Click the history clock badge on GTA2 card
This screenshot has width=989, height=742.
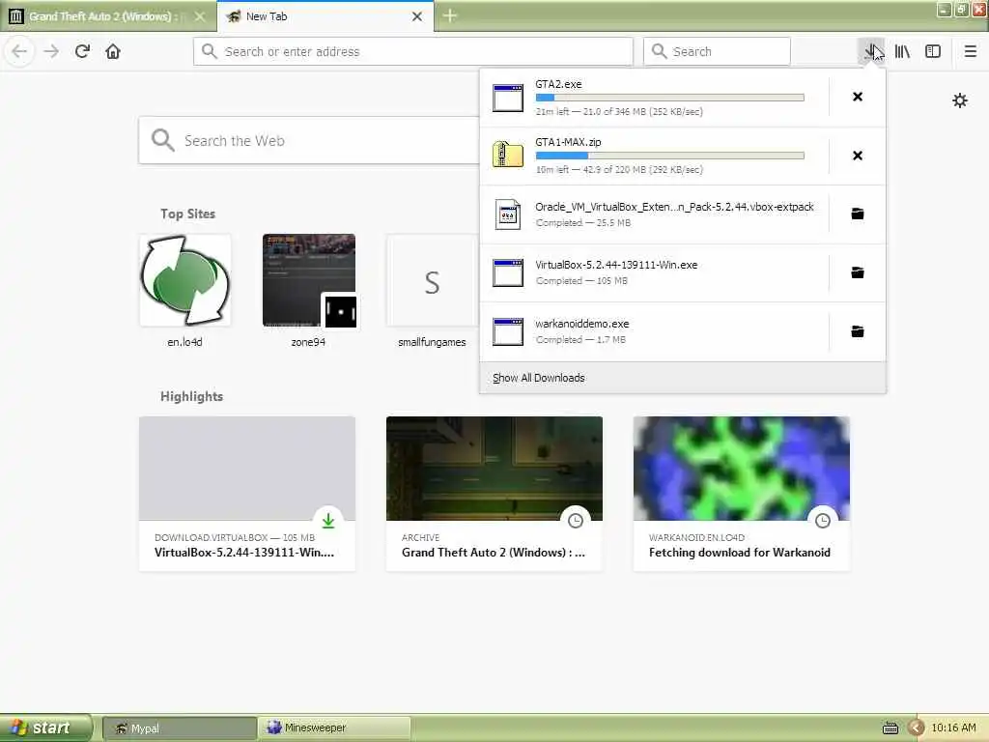coord(576,521)
